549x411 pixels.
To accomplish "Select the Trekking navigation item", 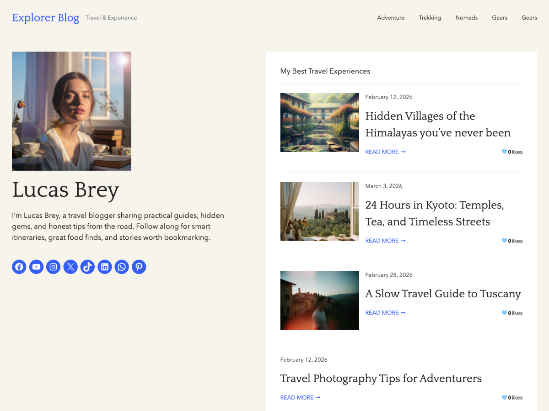I will pyautogui.click(x=430, y=17).
